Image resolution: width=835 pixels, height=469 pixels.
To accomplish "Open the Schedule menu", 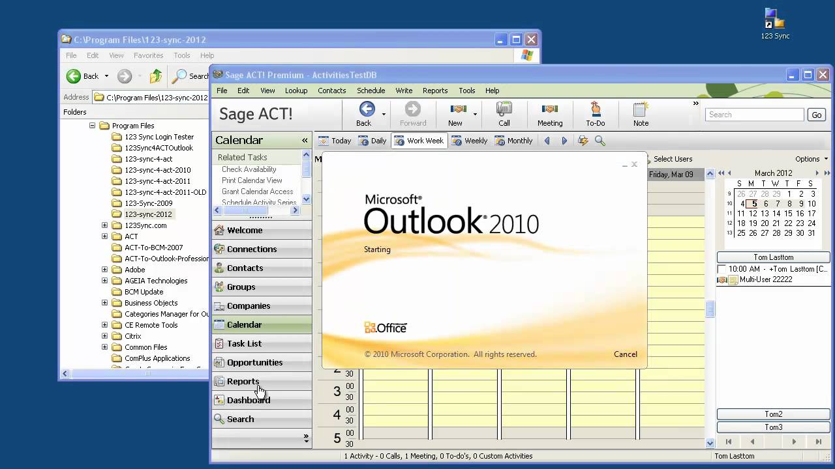I will [x=371, y=91].
